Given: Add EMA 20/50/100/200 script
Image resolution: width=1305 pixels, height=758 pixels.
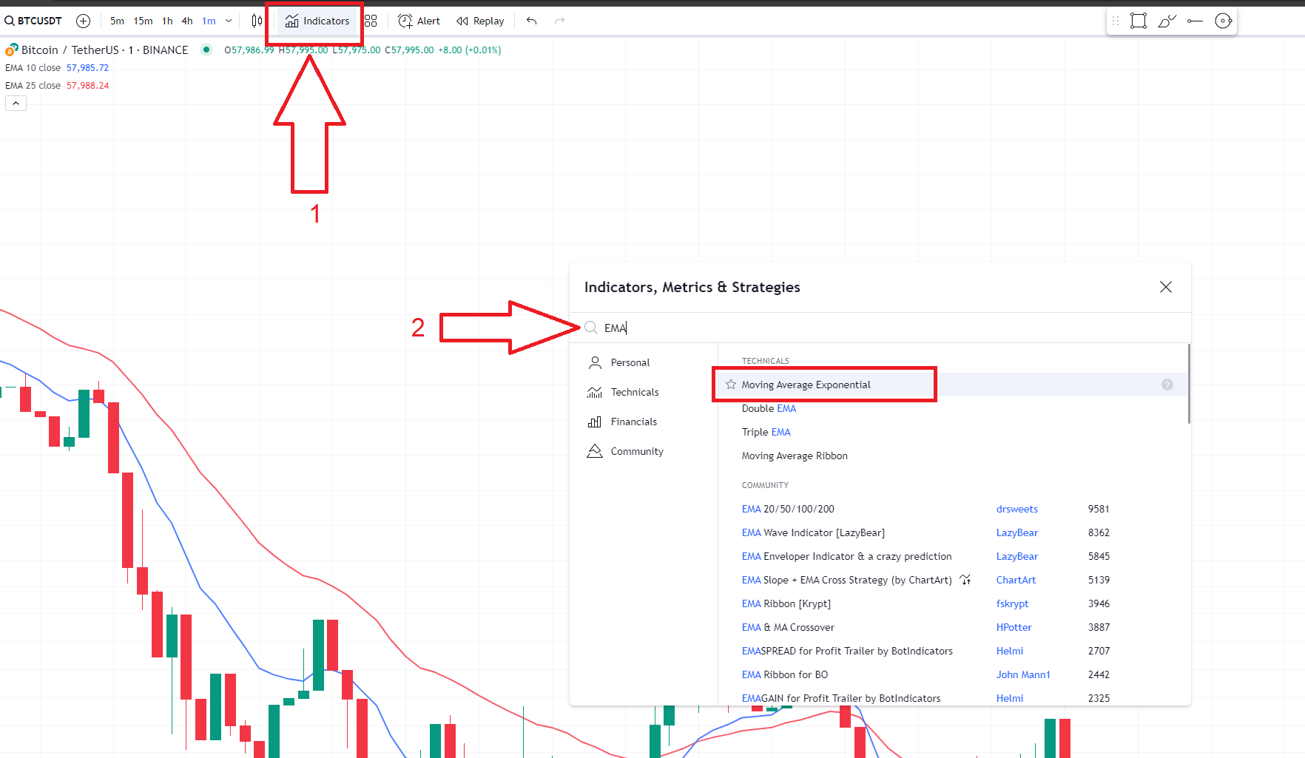Looking at the screenshot, I should point(788,509).
